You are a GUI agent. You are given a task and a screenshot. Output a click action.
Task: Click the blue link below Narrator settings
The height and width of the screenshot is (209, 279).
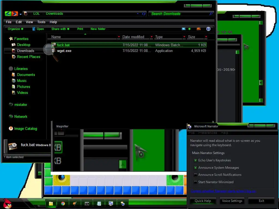(223, 191)
